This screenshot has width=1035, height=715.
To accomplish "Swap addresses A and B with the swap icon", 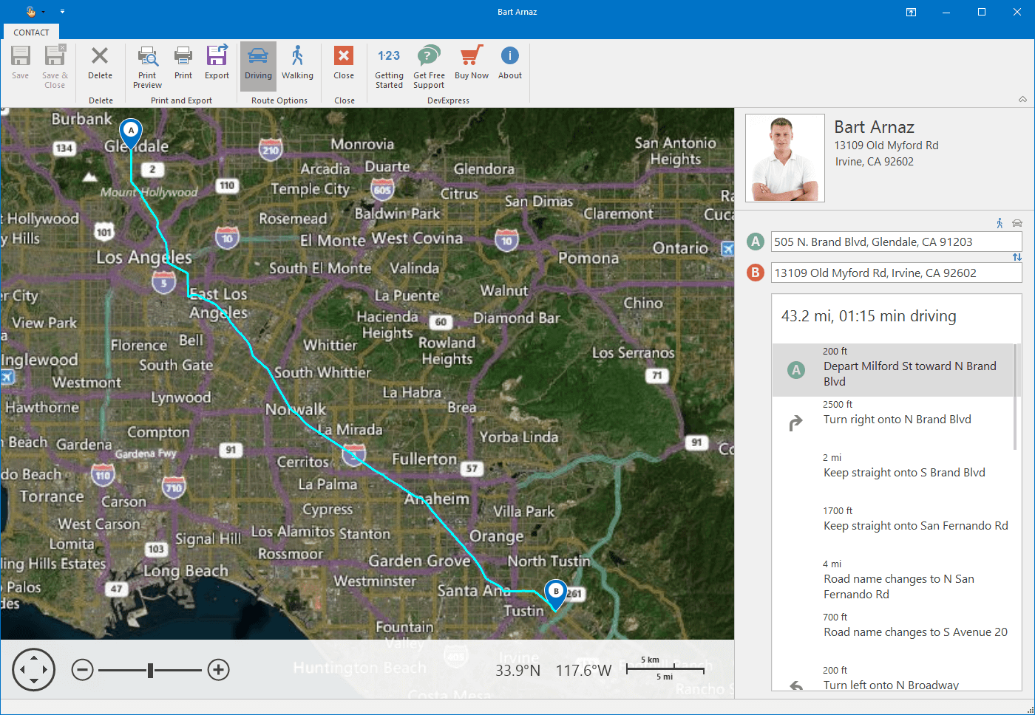I will pyautogui.click(x=1017, y=256).
